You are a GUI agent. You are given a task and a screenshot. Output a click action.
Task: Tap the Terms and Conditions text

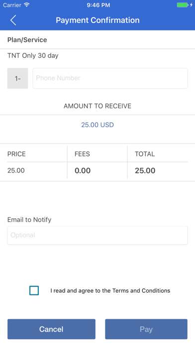110,291
